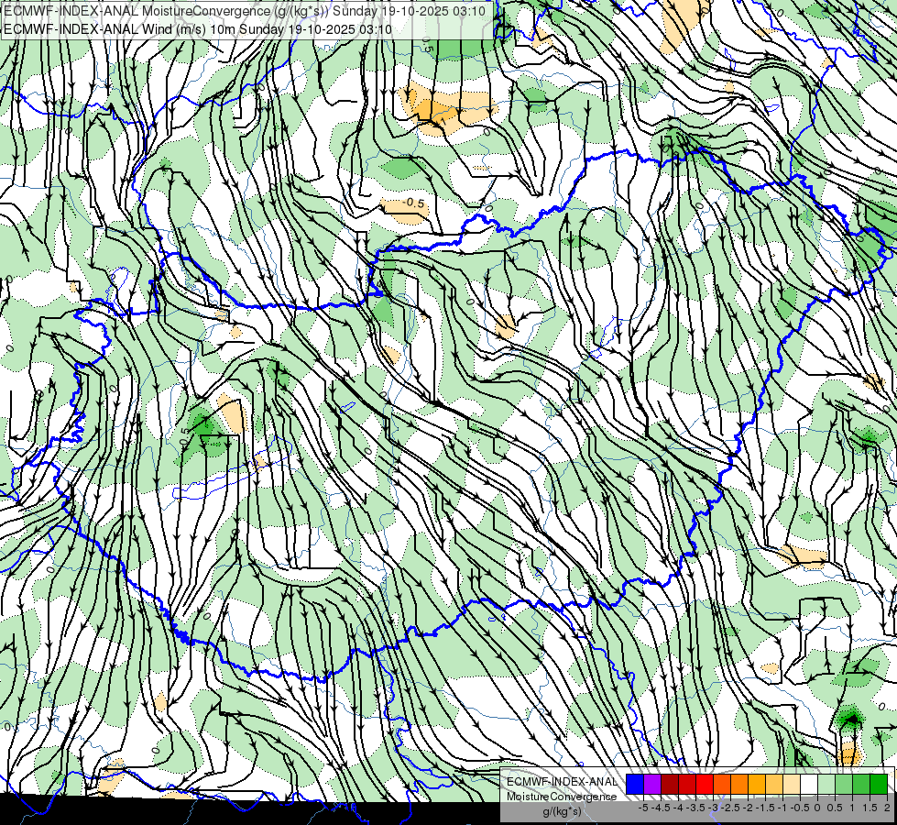Pick the darkest green swatch between 1.5 and 2
The width and height of the screenshot is (897, 825).
pyautogui.click(x=878, y=785)
